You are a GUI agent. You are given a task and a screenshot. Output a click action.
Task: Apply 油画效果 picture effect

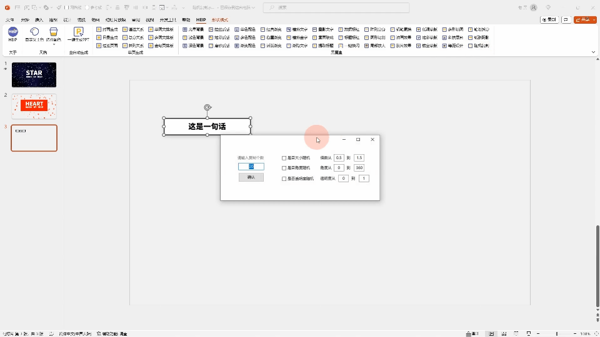[x=401, y=37]
